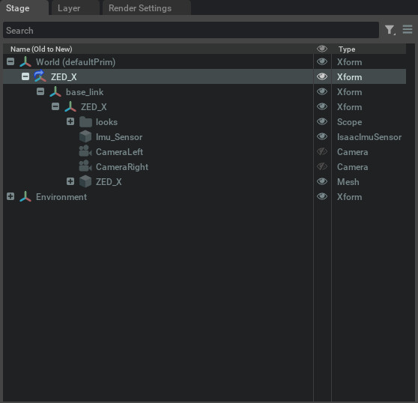This screenshot has width=418, height=403.
Task: Expand the Environment prim
Action: 10,196
